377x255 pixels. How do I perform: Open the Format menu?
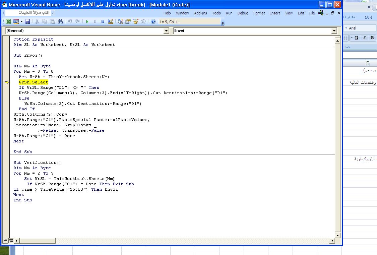[259, 13]
